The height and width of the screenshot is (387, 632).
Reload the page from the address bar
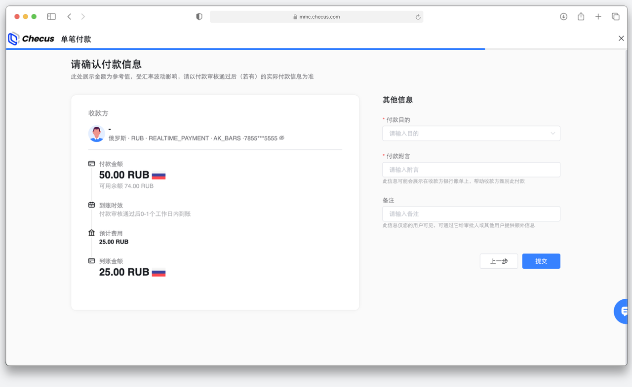418,17
